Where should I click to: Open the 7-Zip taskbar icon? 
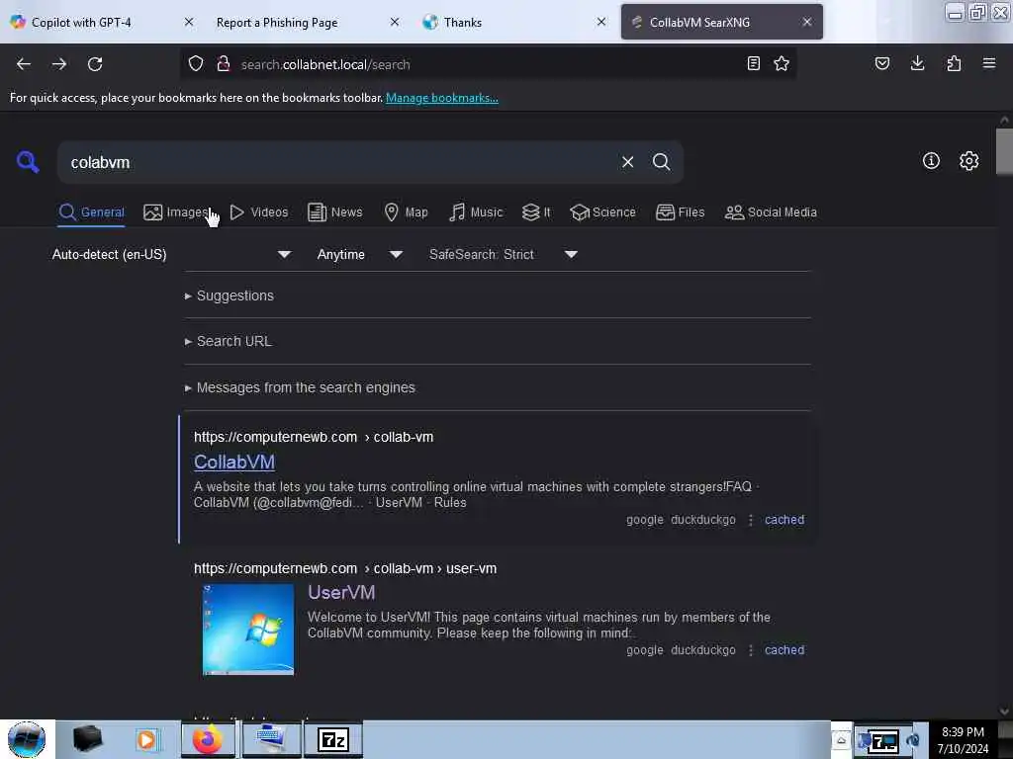click(333, 739)
